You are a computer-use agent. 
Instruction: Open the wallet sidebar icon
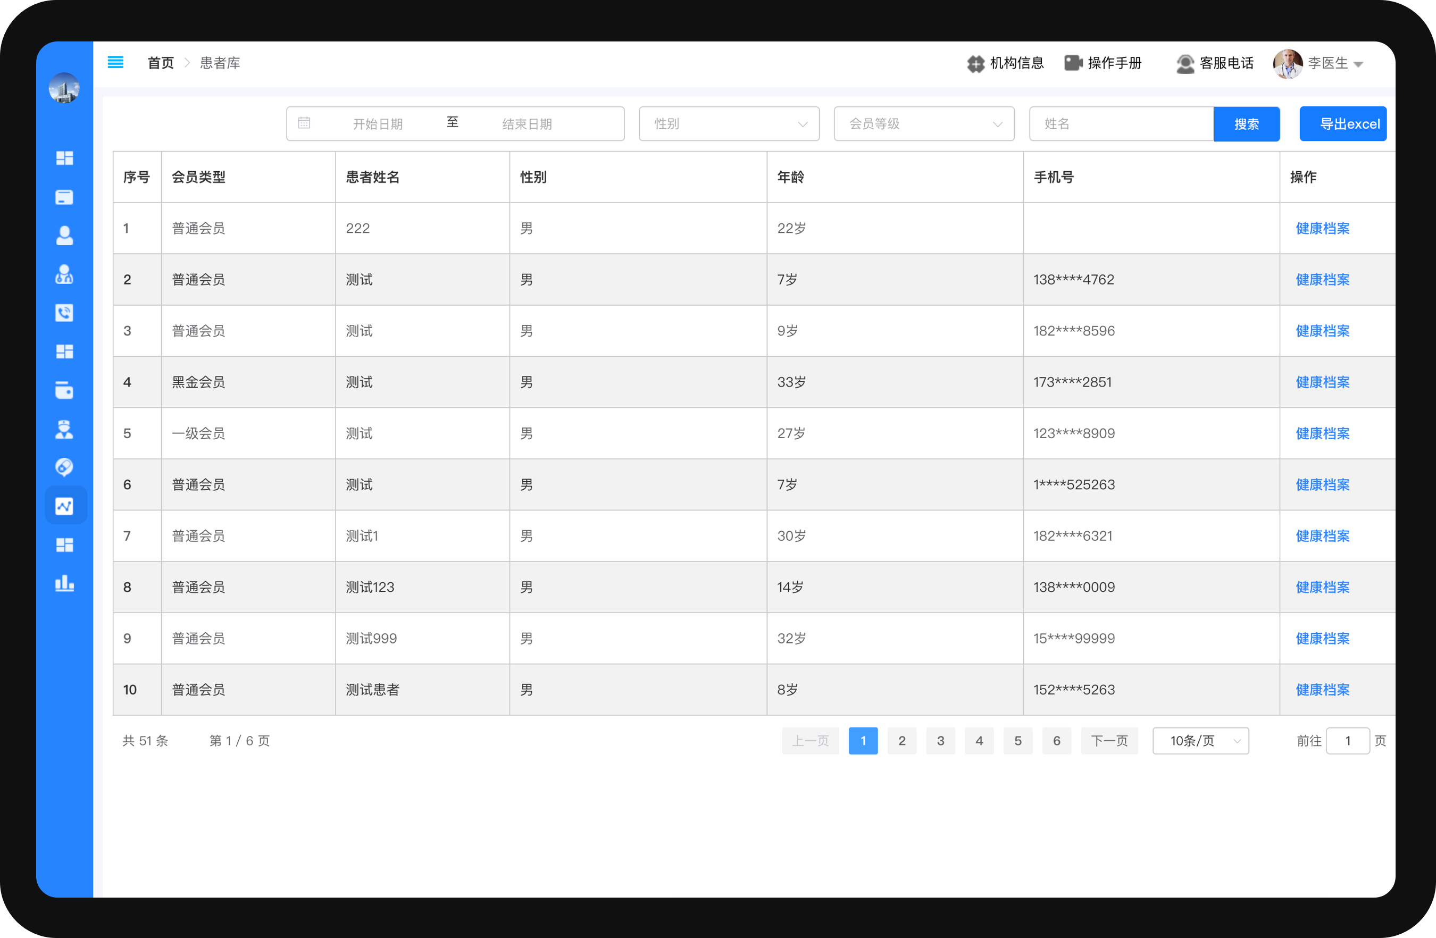pyautogui.click(x=64, y=390)
